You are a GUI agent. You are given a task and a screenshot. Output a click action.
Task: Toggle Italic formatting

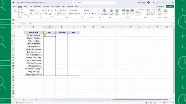(34, 14)
